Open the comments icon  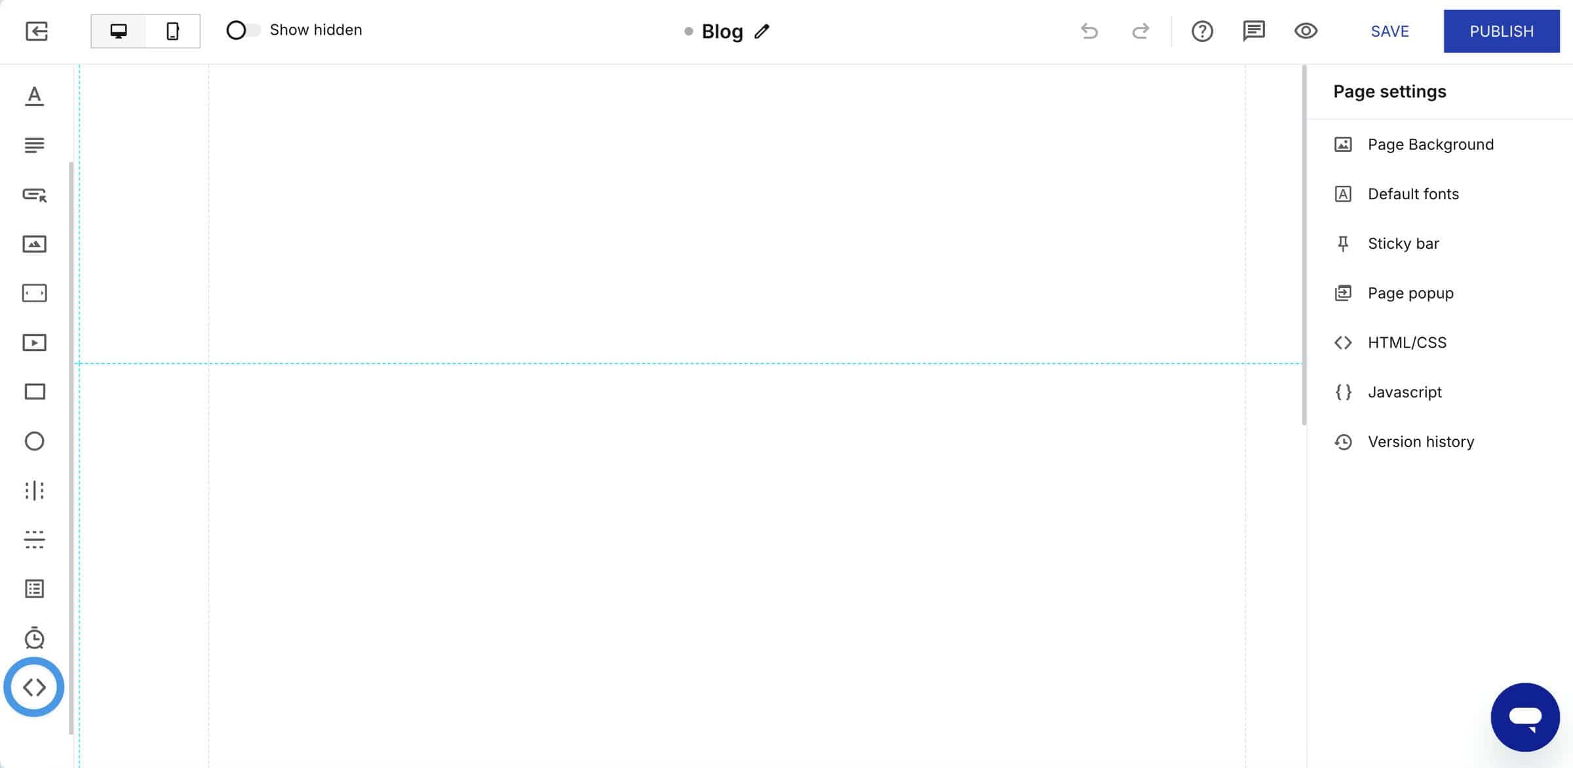(1254, 31)
